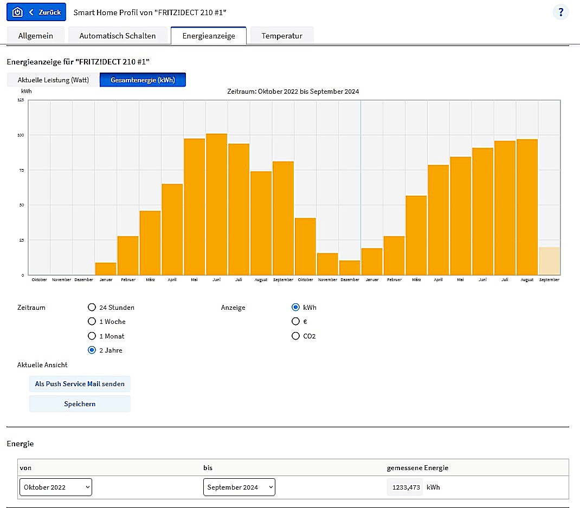Click page title 'Smart Home Profil von "FRITZ!DECT 210 #1"'
Screen dimensions: 580x508
(x=150, y=12)
